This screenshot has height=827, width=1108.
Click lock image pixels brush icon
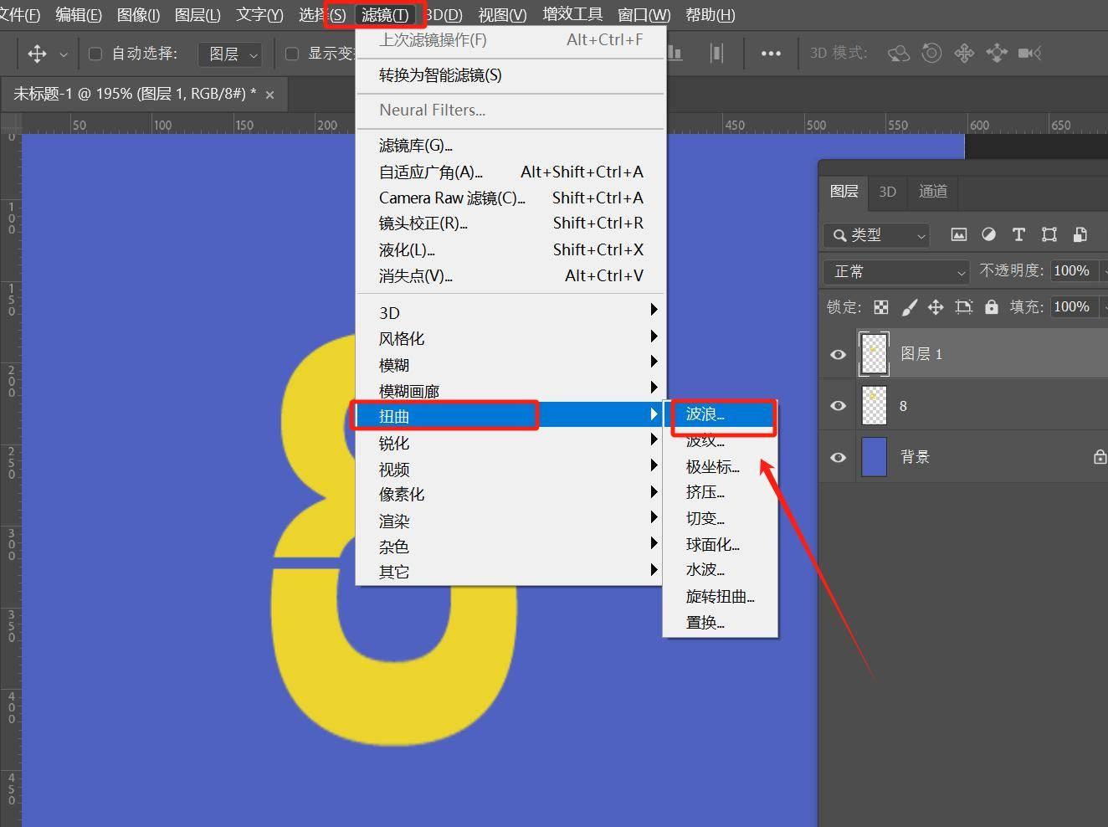pos(909,307)
